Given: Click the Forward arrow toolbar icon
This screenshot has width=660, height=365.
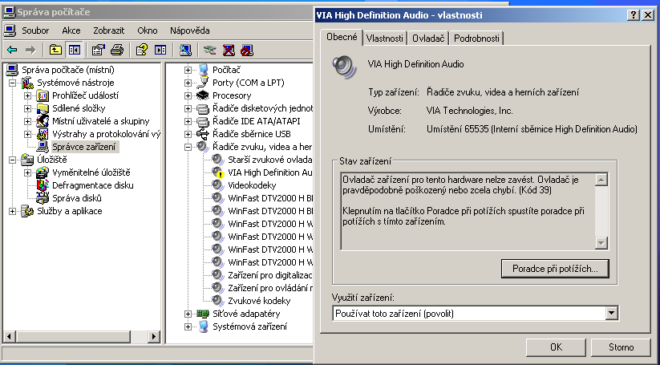Looking at the screenshot, I should [30, 50].
